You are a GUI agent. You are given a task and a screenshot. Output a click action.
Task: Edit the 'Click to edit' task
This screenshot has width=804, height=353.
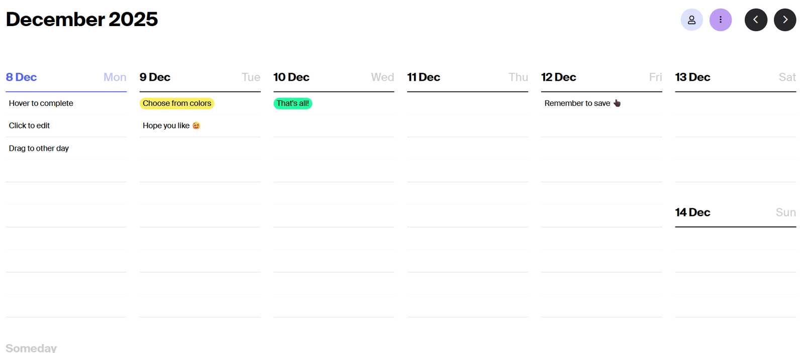[x=30, y=126]
